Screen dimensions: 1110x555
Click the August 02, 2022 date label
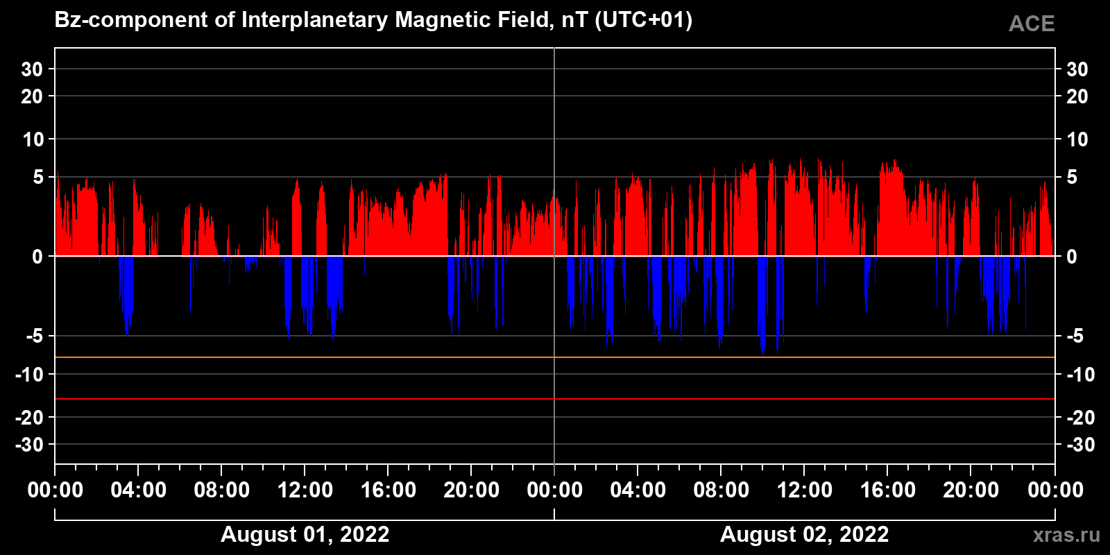805,535
